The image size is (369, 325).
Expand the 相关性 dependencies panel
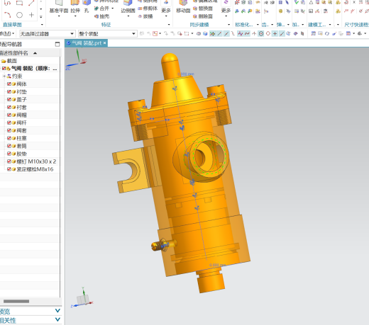click(57, 320)
